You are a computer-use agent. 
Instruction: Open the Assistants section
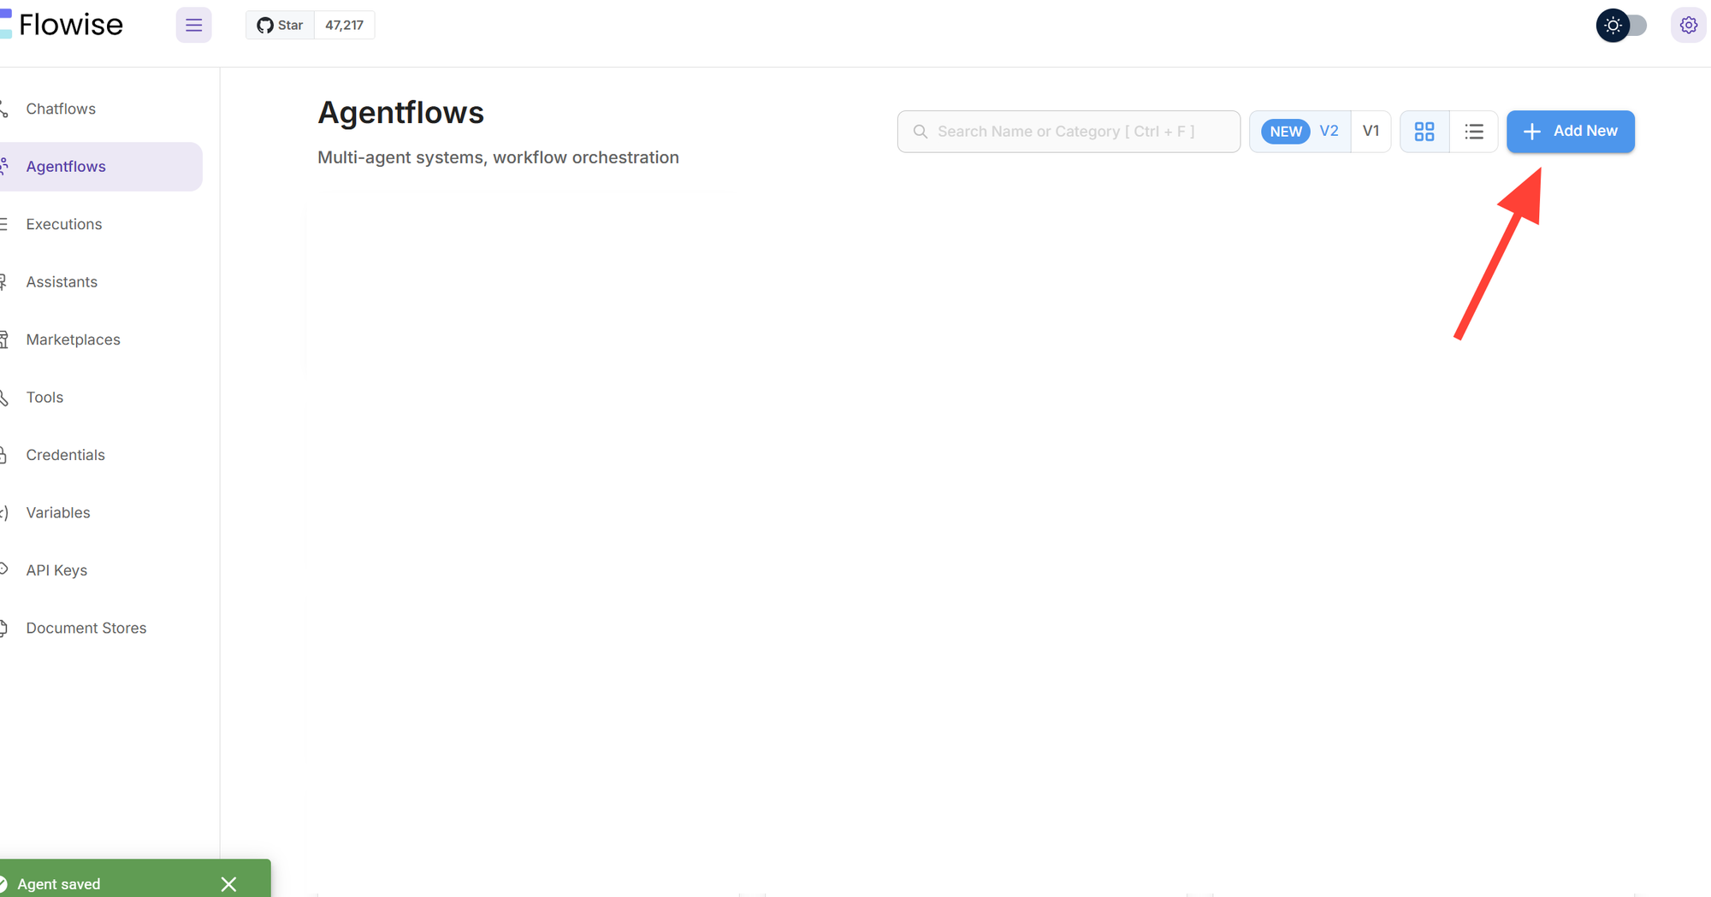[62, 282]
